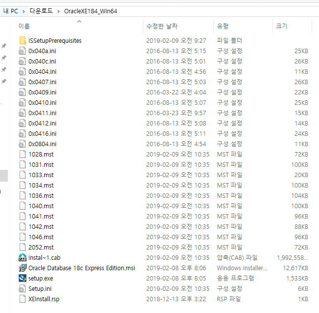
Task: Select the 0x0410.ini file icon
Action: click(x=22, y=103)
